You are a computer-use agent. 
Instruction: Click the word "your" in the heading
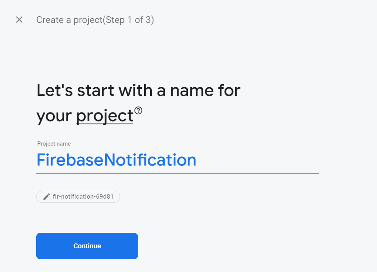click(54, 116)
